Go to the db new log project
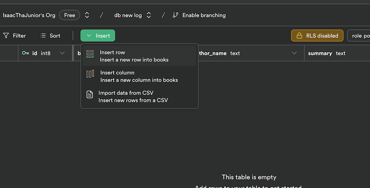The height and width of the screenshot is (188, 370). point(128,15)
